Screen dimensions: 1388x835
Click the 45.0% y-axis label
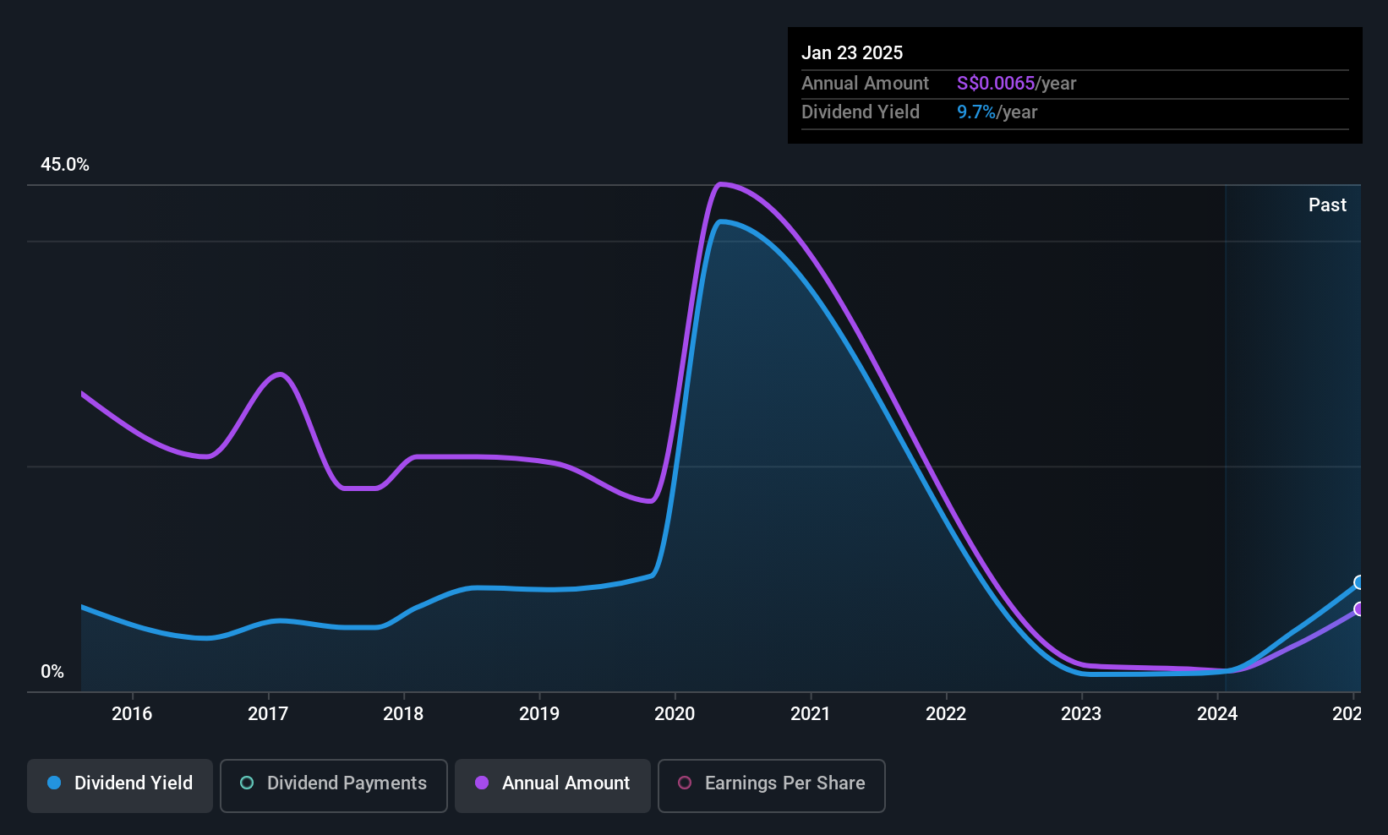[65, 165]
